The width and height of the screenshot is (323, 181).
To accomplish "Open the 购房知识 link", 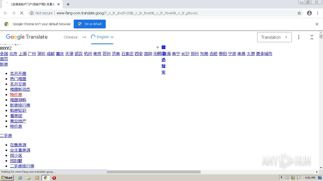I will (18, 110).
